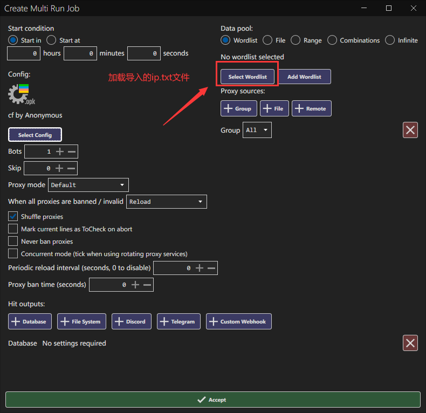The height and width of the screenshot is (413, 426).
Task: Choose Combinations as data pool type
Action: [x=332, y=40]
